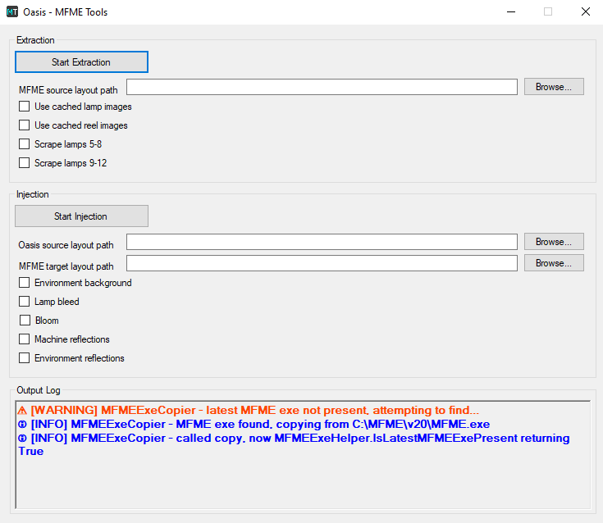The height and width of the screenshot is (523, 603).
Task: Toggle the Lamp bleed checkbox
Action: click(x=25, y=302)
